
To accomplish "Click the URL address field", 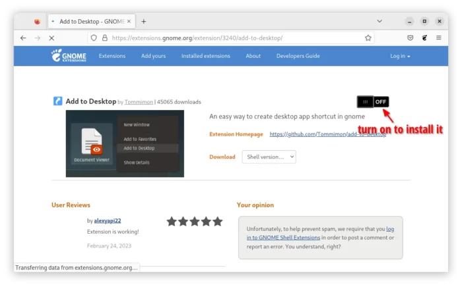I will [231, 38].
